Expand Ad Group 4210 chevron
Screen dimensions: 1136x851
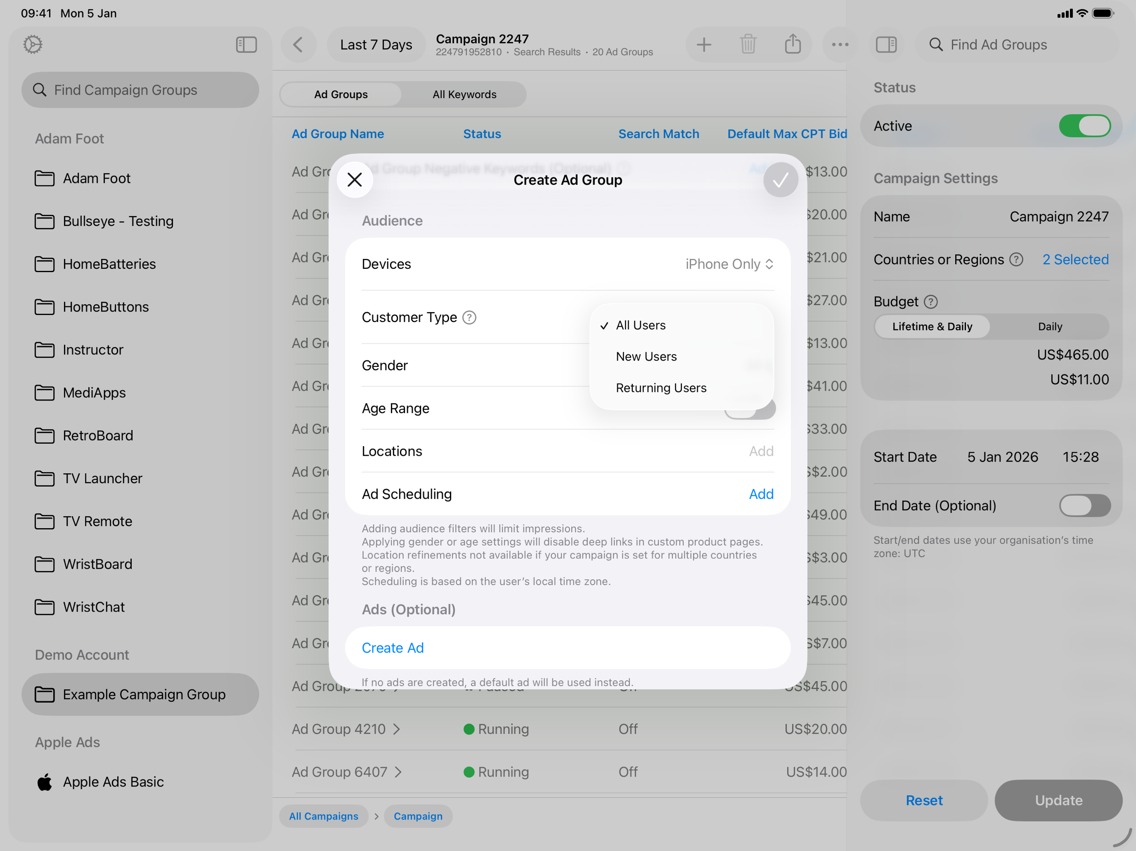click(396, 729)
